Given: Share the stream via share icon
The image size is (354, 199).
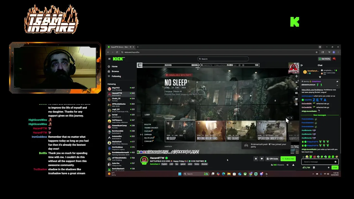Looking at the screenshot, I should [x=287, y=165].
